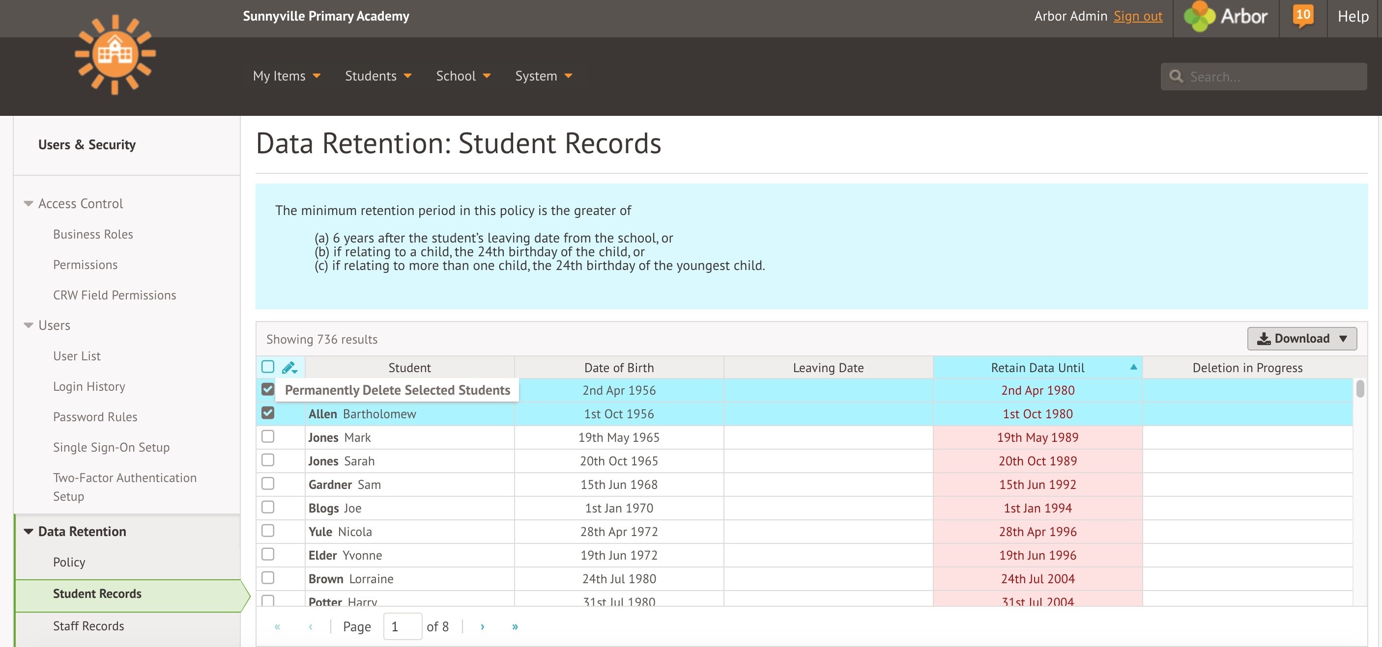Open Business Roles in sidebar
This screenshot has width=1382, height=647.
(93, 234)
